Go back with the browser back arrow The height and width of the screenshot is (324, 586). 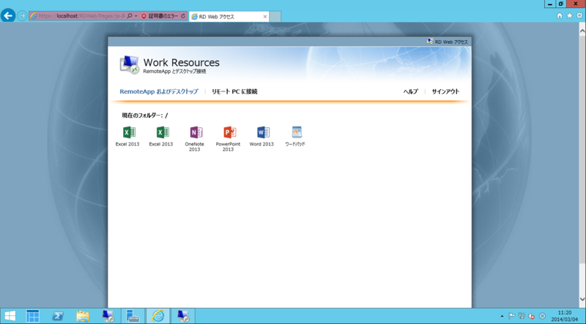[8, 15]
